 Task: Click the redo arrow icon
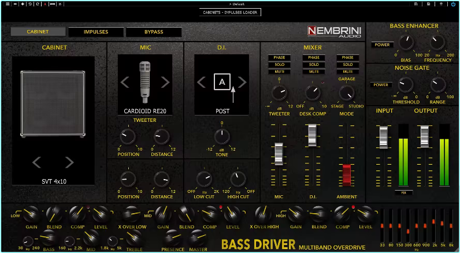pos(37,4)
